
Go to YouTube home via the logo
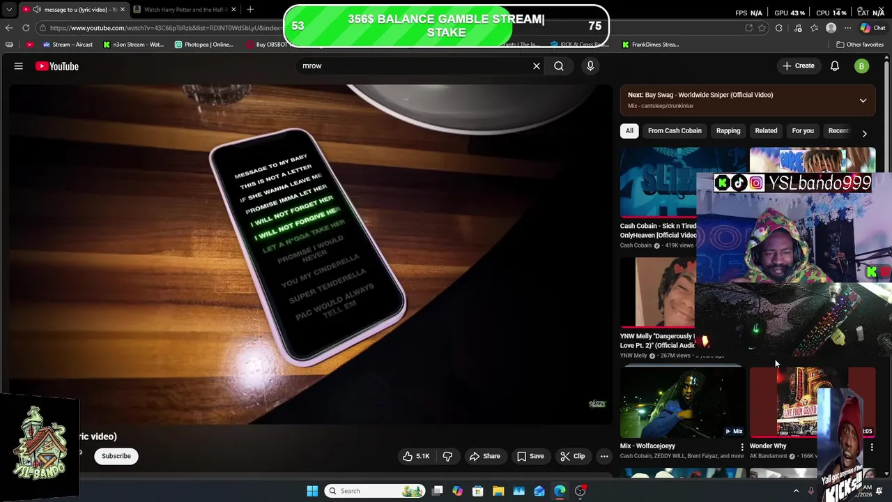pyautogui.click(x=57, y=66)
